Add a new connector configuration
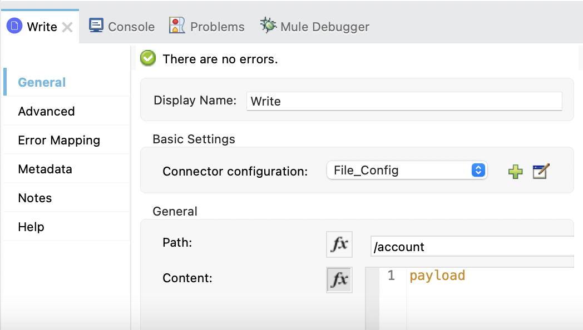Viewport: 583px width, 330px height. pos(515,172)
